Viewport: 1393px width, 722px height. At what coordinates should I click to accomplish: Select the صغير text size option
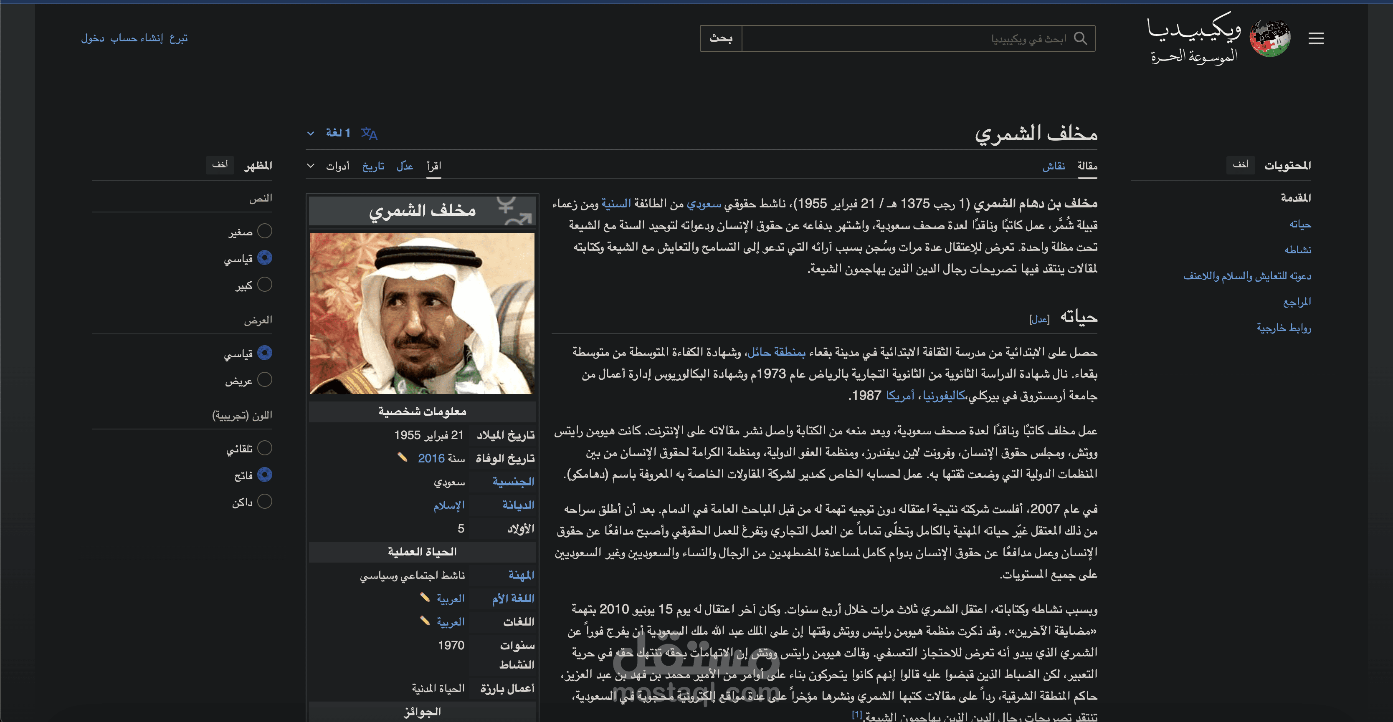tap(264, 231)
